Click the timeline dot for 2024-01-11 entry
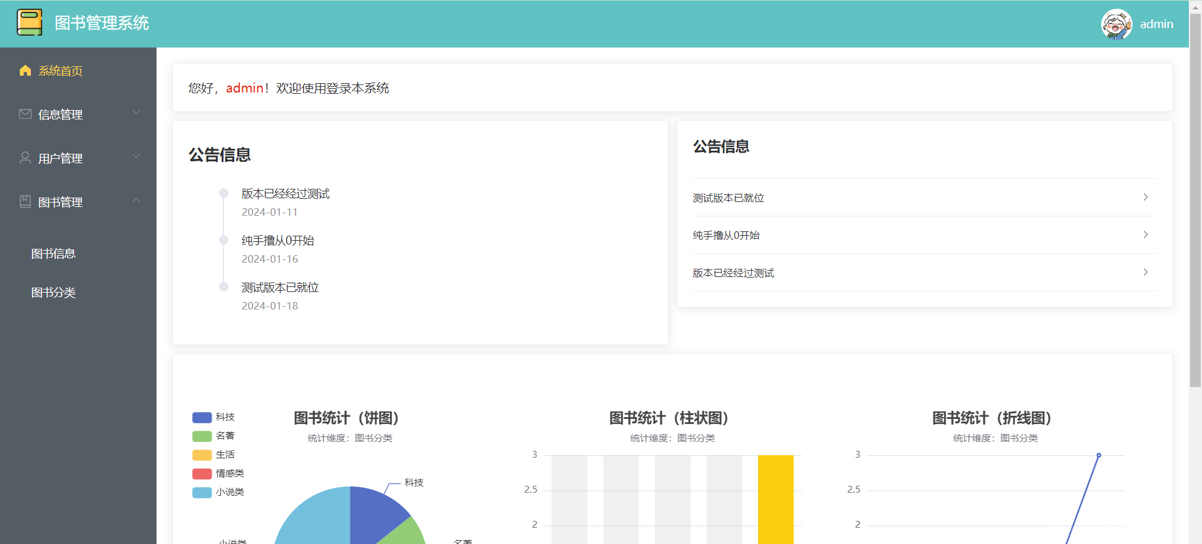Viewport: 1202px width, 544px height. pyautogui.click(x=223, y=193)
